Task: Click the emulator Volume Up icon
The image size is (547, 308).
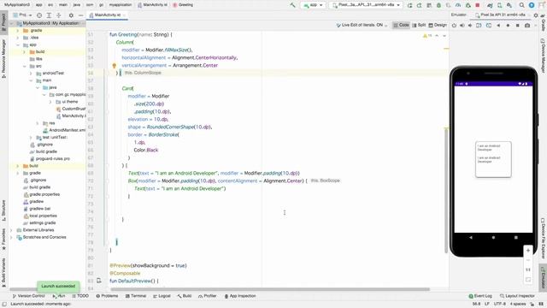Action: point(462,26)
